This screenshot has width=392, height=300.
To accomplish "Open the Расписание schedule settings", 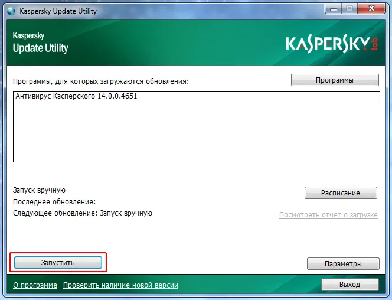I will pos(341,193).
